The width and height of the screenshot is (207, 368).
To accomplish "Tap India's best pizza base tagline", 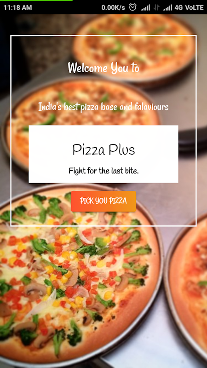I will [x=103, y=107].
